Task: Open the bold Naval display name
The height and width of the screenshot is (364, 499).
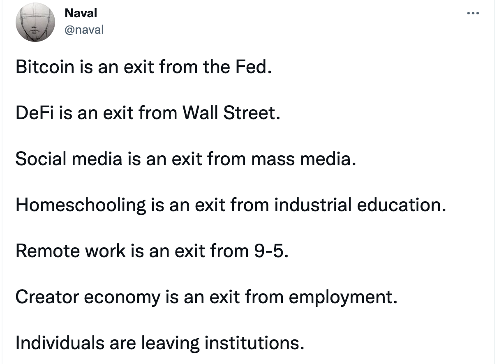Action: [81, 13]
